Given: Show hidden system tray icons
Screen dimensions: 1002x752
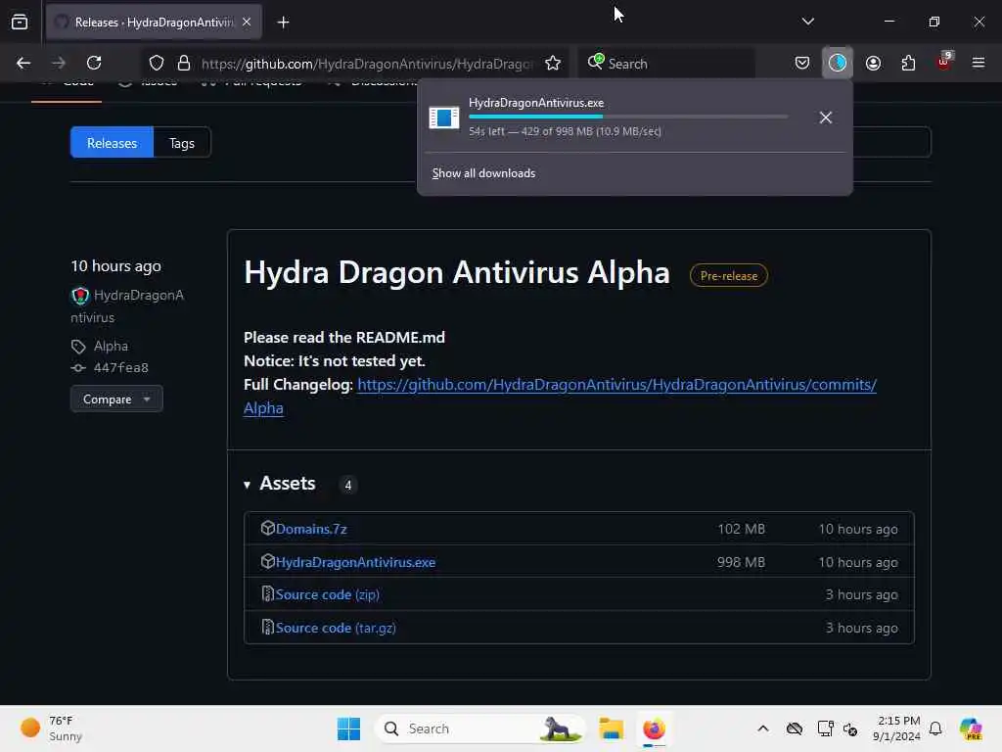Looking at the screenshot, I should pyautogui.click(x=763, y=728).
